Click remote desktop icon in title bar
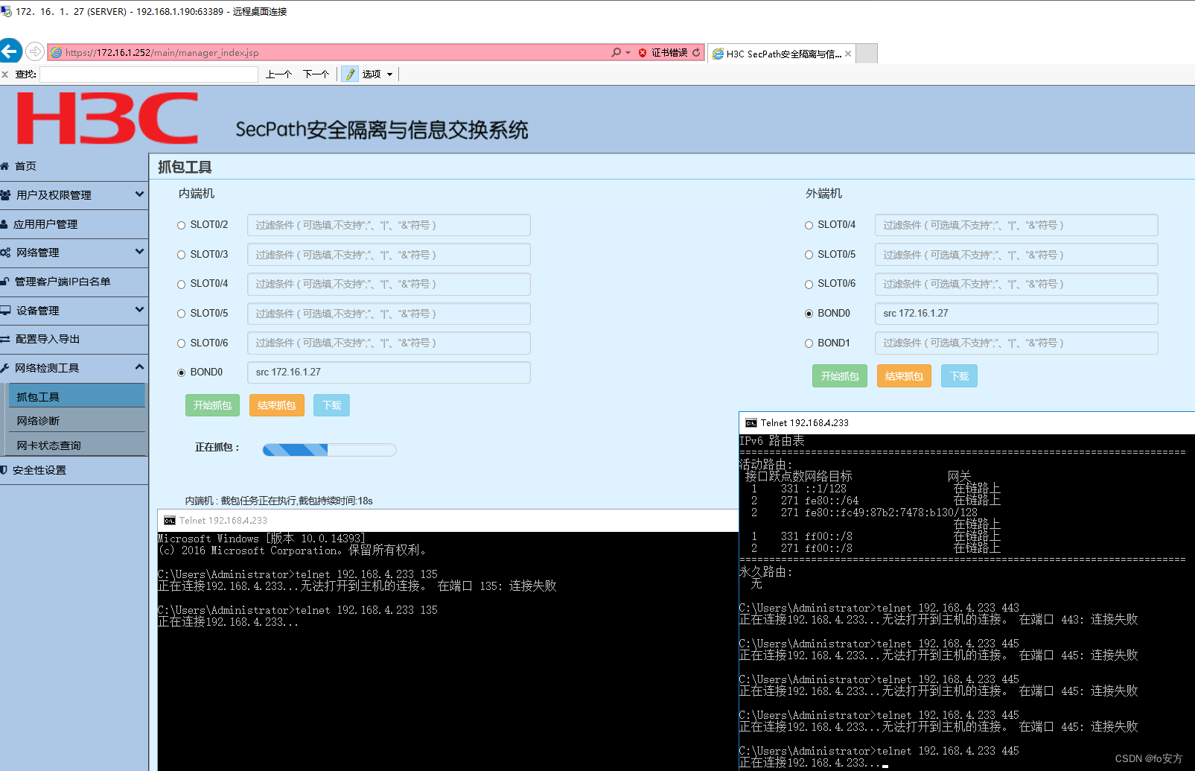This screenshot has height=771, width=1195. [6, 11]
